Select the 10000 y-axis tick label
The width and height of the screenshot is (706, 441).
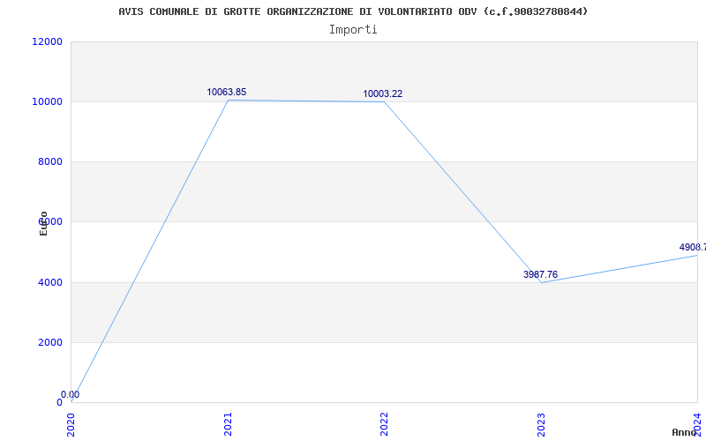point(48,101)
